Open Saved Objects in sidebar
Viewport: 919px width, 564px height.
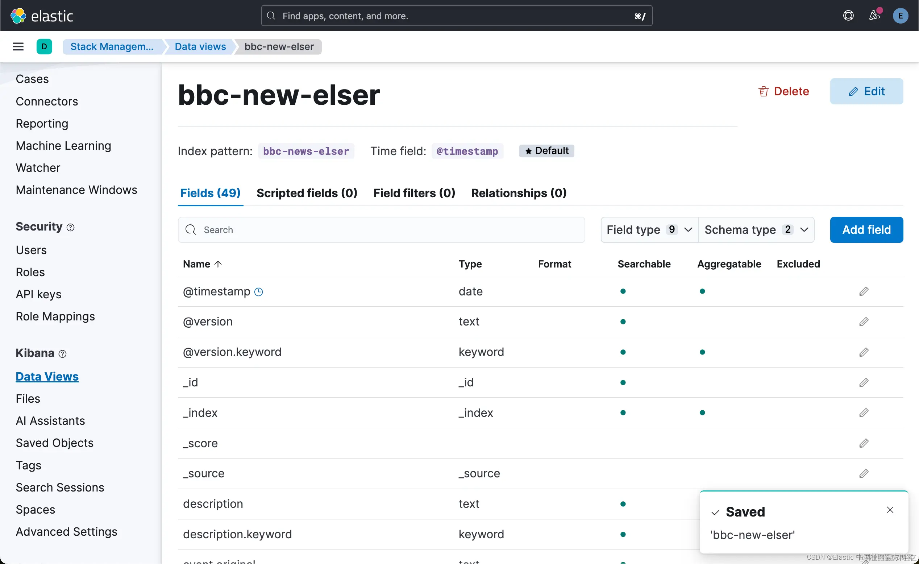click(x=54, y=443)
